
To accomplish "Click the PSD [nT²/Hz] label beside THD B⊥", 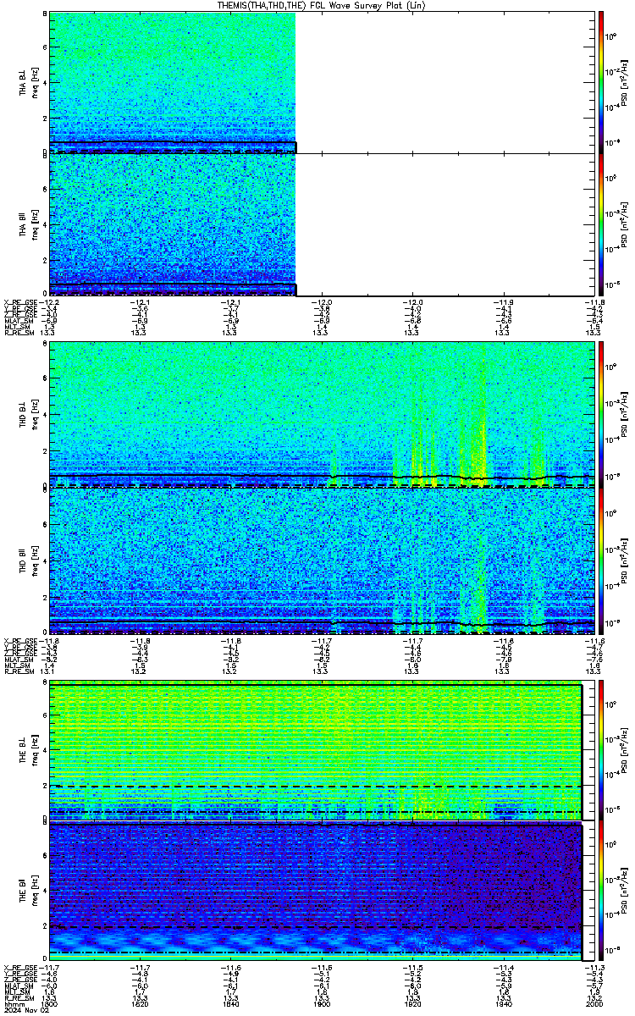I will click(x=625, y=415).
